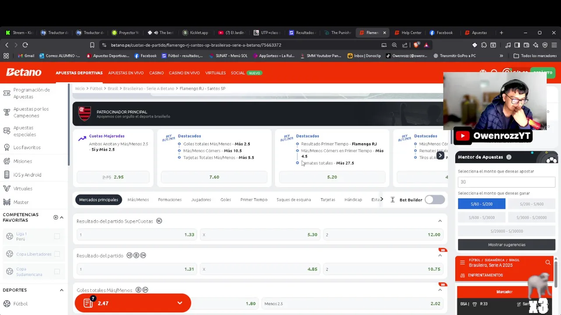Expand the bet slip with the chevron
Image resolution: width=561 pixels, height=315 pixels.
pyautogui.click(x=179, y=303)
